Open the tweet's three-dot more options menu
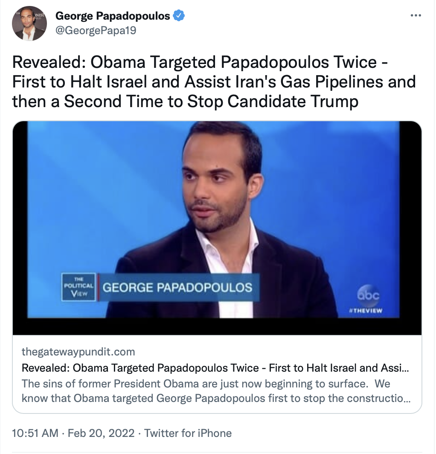The image size is (436, 454). pyautogui.click(x=416, y=16)
